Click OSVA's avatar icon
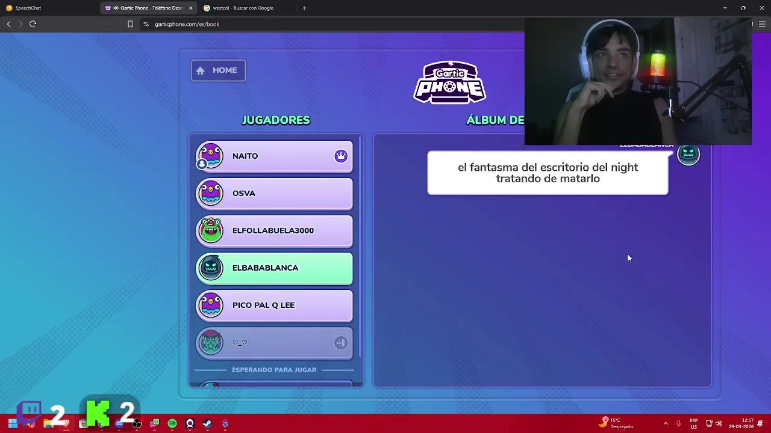 tap(211, 193)
